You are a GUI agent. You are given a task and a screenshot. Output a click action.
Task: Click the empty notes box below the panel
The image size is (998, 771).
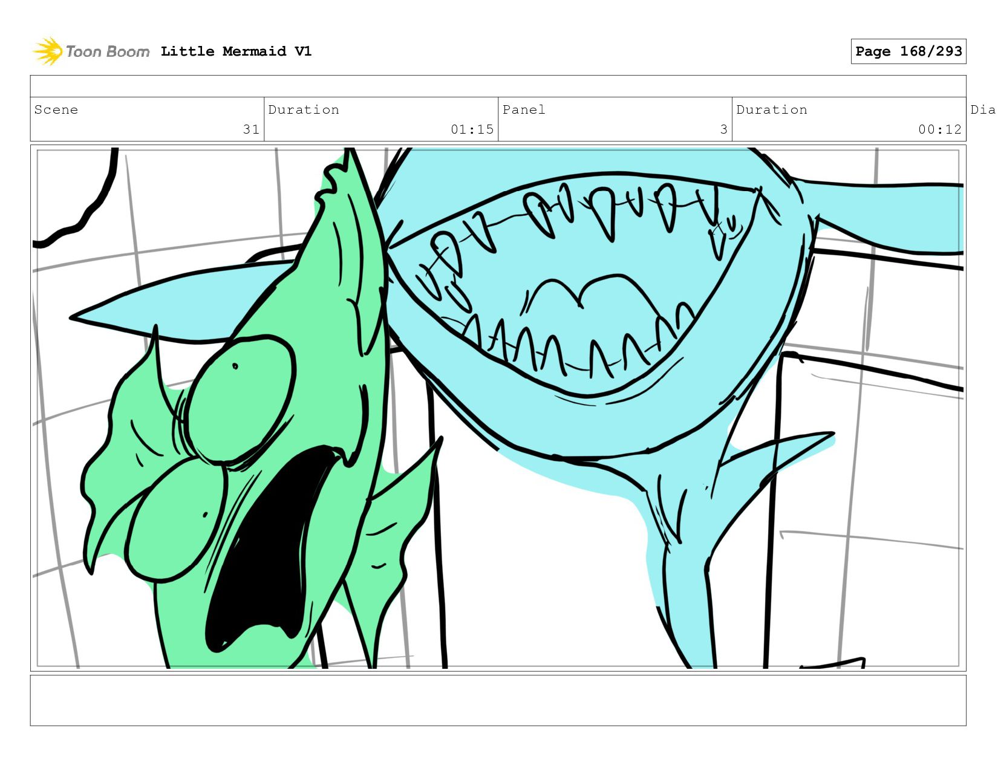(x=498, y=700)
